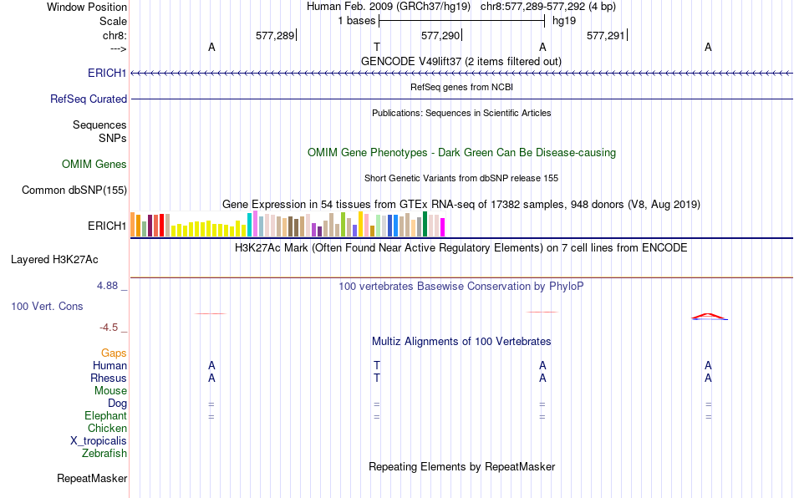Viewport: 794px width, 498px height.
Task: Click the Scale label
Action: 113,21
